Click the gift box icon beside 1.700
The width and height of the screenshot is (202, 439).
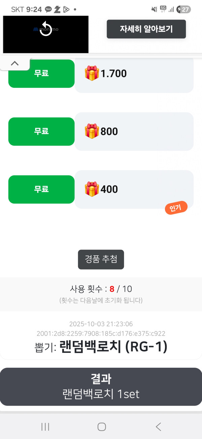[92, 73]
